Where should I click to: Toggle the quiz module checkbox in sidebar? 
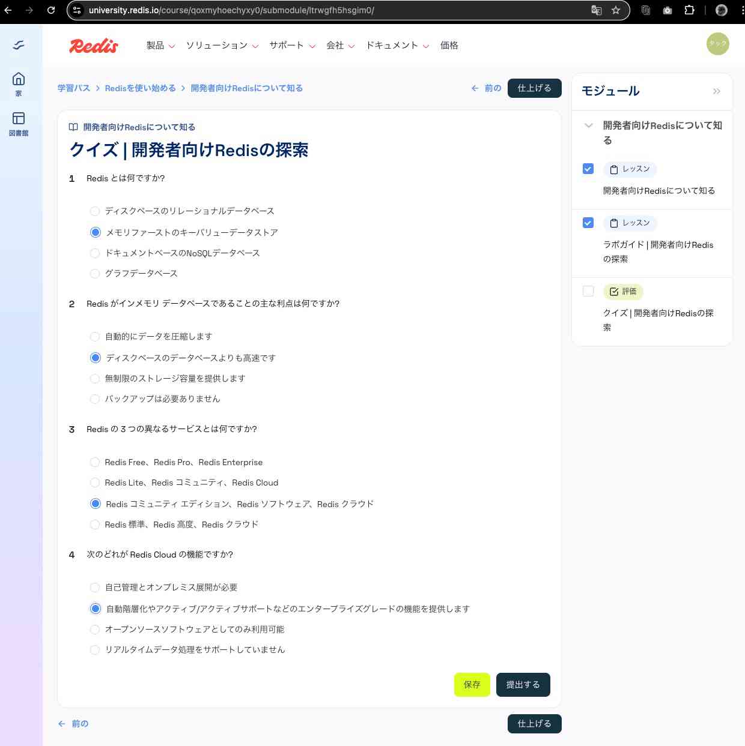click(x=588, y=291)
